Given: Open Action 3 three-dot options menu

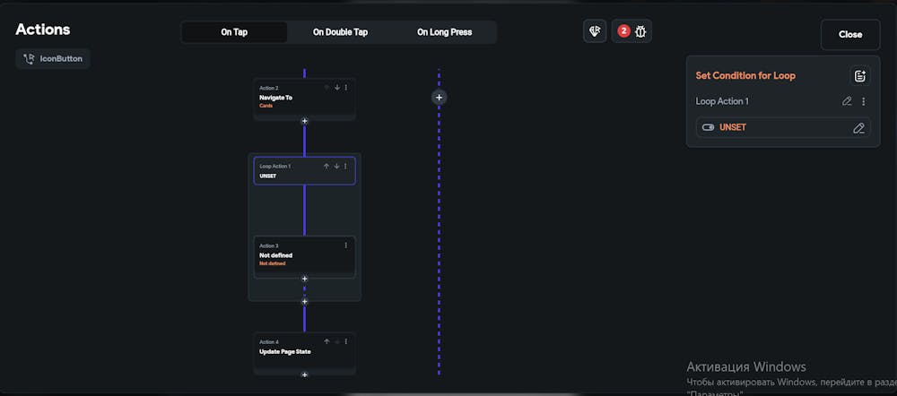Looking at the screenshot, I should 346,245.
